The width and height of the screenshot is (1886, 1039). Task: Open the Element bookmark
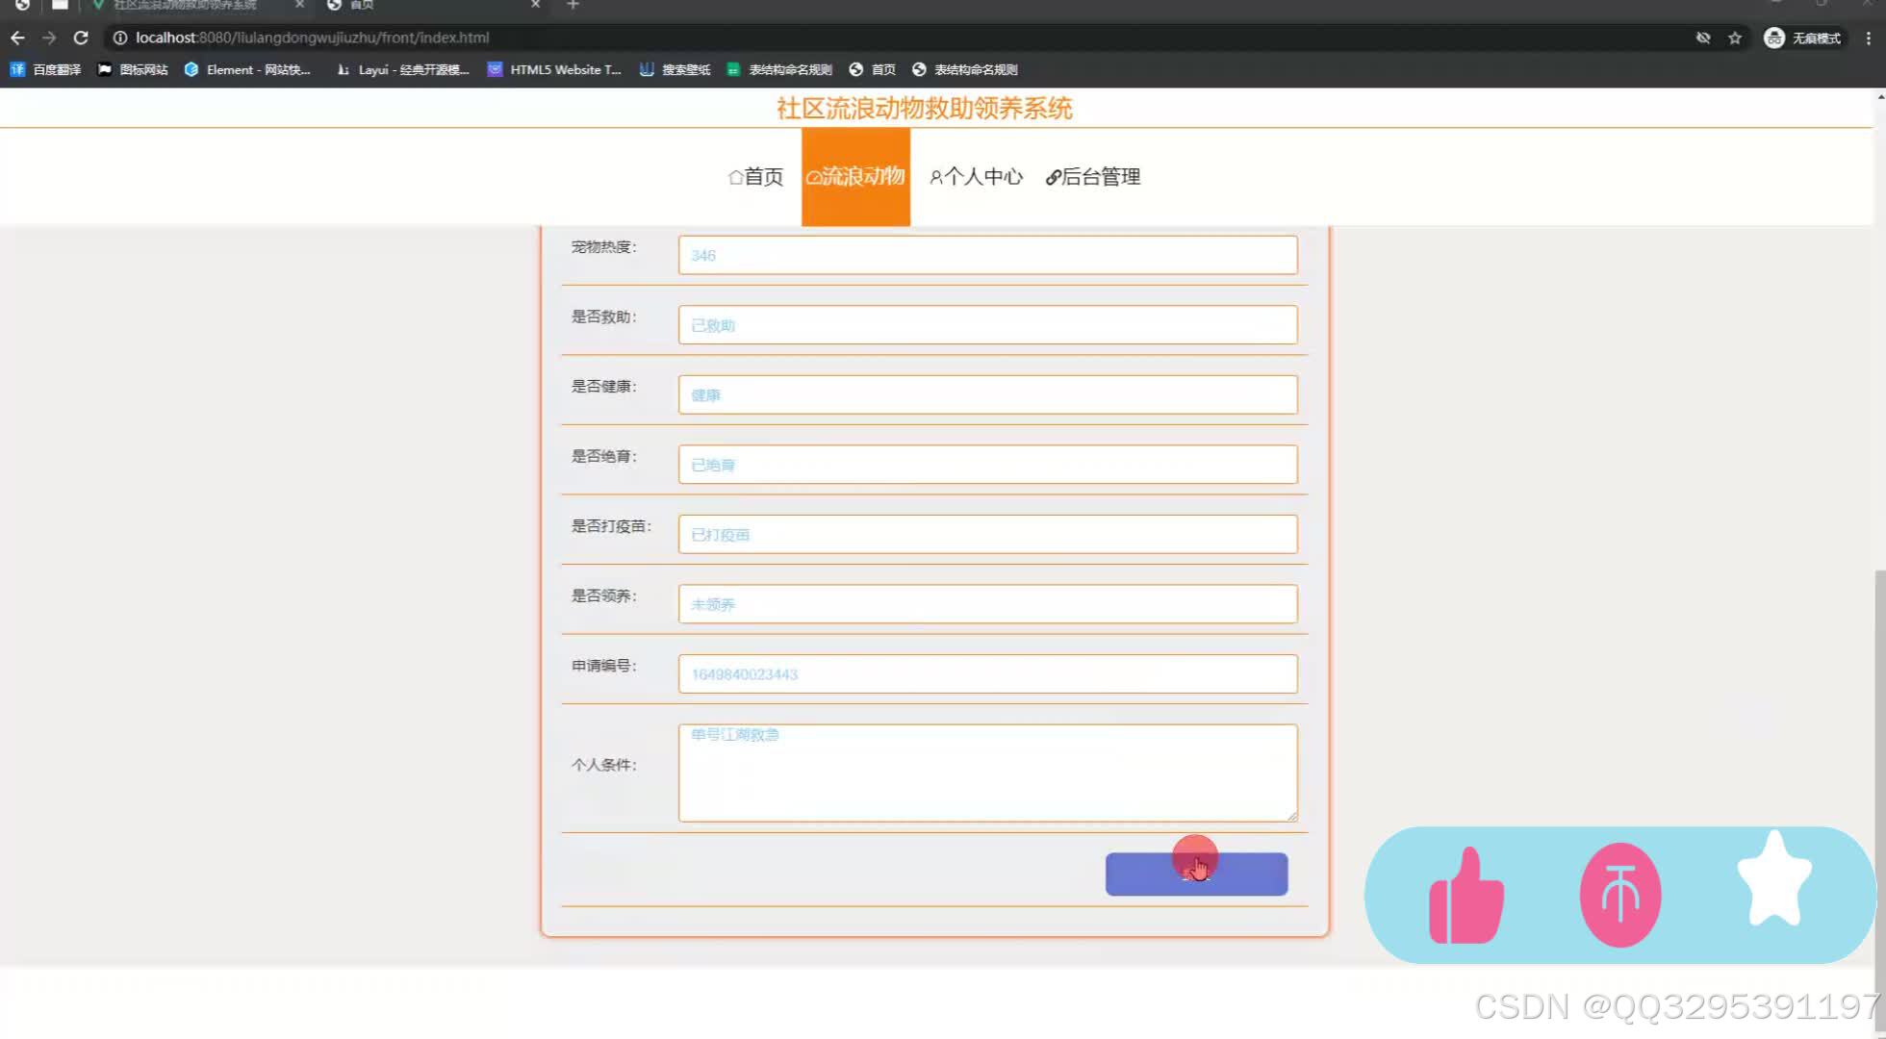click(x=247, y=69)
